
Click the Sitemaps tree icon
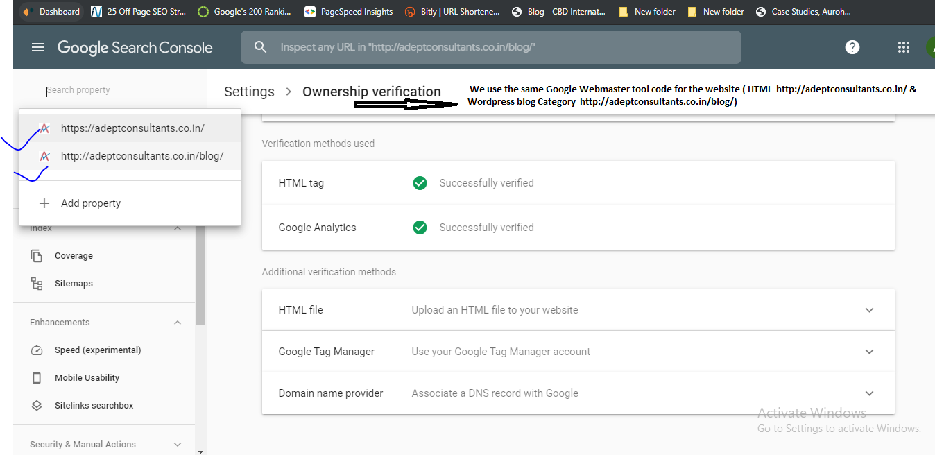click(37, 284)
